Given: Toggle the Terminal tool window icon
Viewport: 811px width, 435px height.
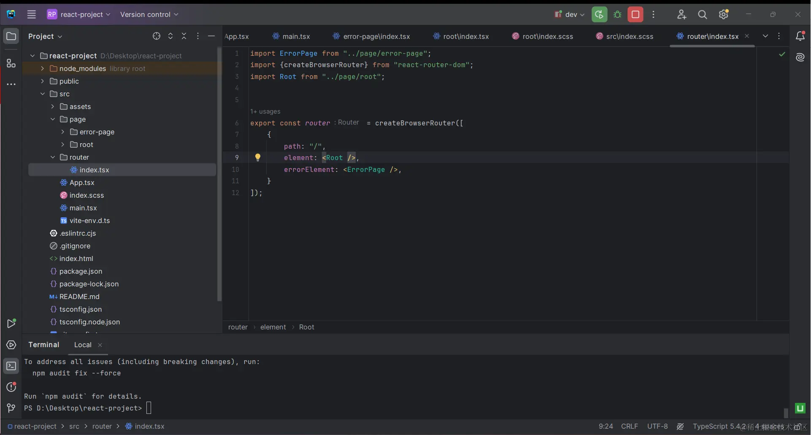Looking at the screenshot, I should (11, 366).
